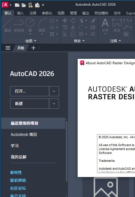This screenshot has height=197, width=135.
Task: Select the Arc (圆弧) tool icon
Action: (42, 22)
